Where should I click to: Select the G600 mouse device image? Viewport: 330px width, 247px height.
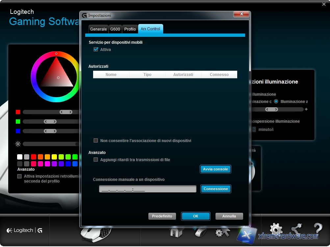(x=96, y=234)
